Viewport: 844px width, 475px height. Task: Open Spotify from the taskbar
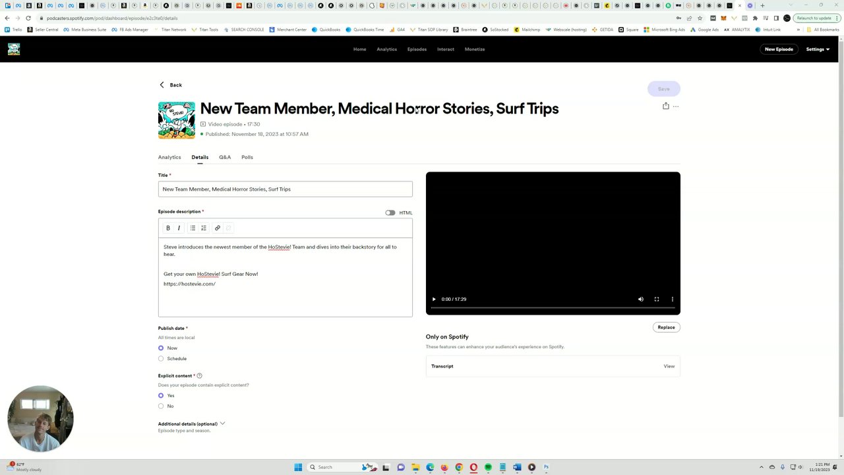tap(488, 467)
